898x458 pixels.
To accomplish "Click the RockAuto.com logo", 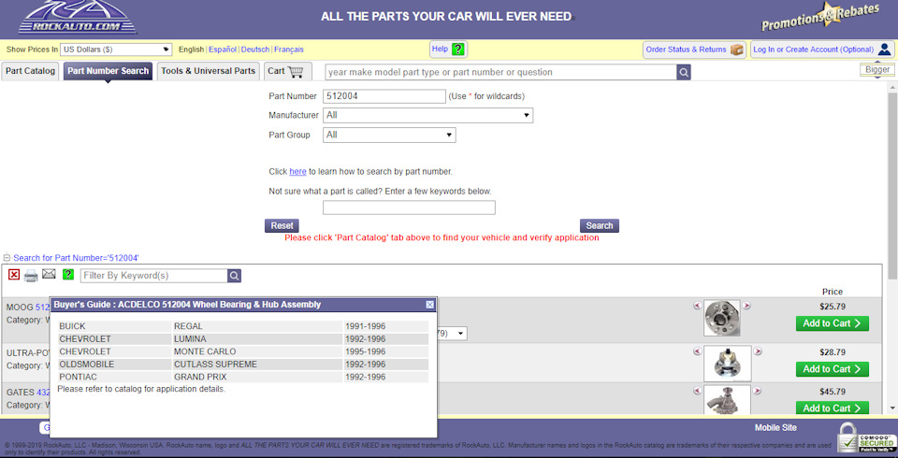I will coord(78,17).
